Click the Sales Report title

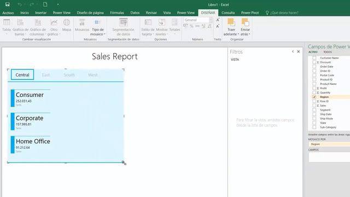click(114, 56)
